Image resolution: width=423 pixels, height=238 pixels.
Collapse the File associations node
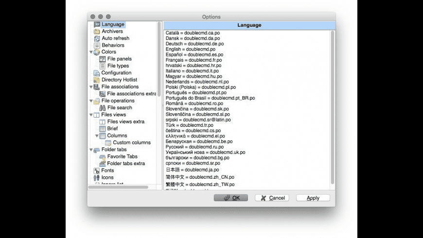coord(91,87)
